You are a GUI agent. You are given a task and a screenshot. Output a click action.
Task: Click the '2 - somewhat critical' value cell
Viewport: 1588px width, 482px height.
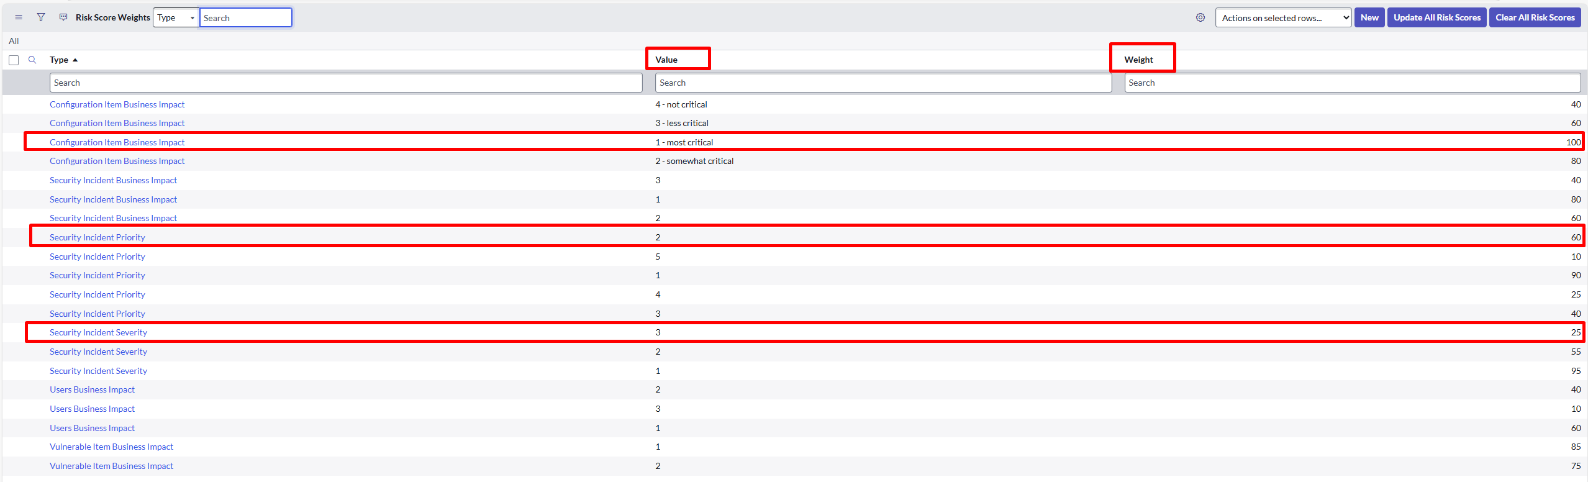click(x=694, y=161)
